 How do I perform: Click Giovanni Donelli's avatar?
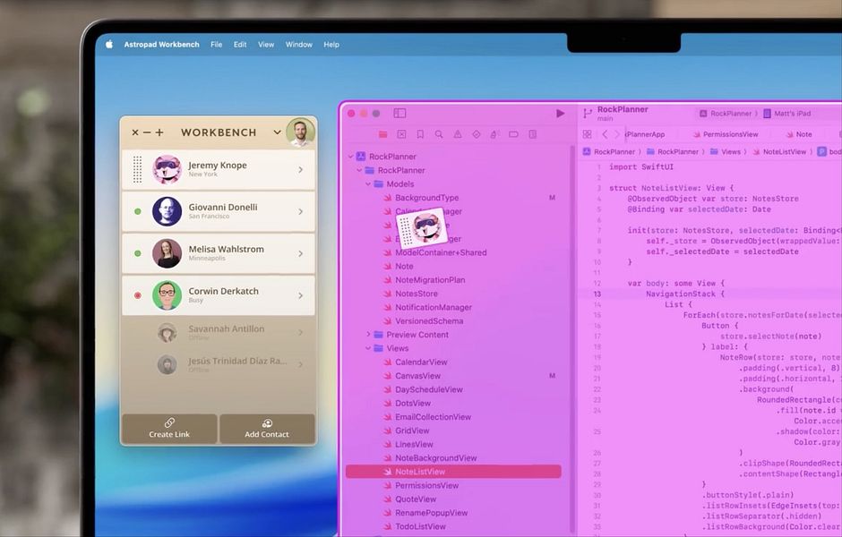(x=167, y=211)
